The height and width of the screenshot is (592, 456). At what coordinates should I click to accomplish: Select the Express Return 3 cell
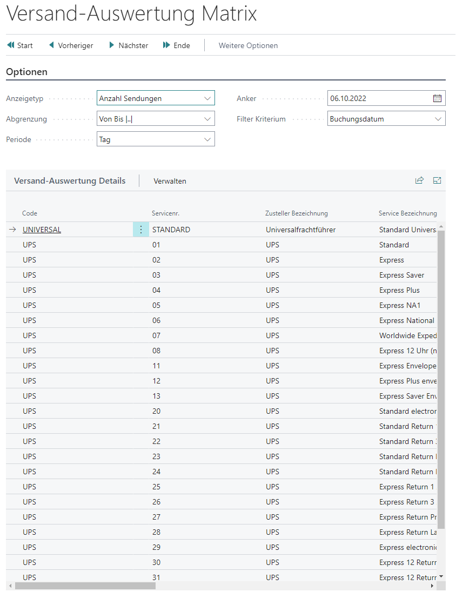[x=407, y=502]
